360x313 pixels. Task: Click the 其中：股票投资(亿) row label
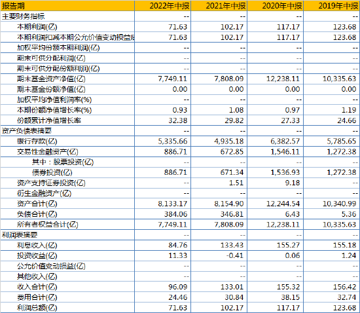pyautogui.click(x=63, y=162)
